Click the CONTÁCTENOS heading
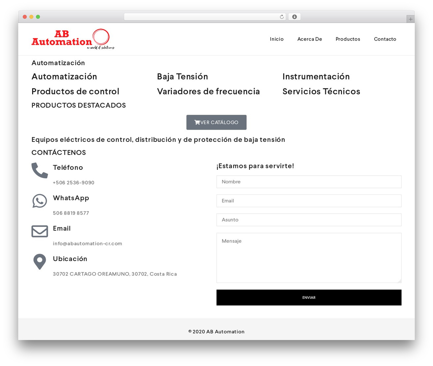This screenshot has width=433, height=366. tap(59, 153)
